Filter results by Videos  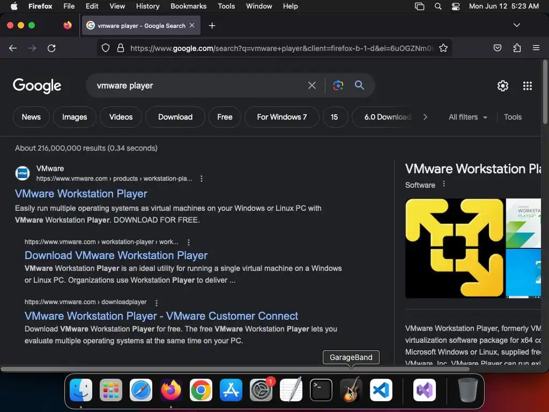coord(121,117)
